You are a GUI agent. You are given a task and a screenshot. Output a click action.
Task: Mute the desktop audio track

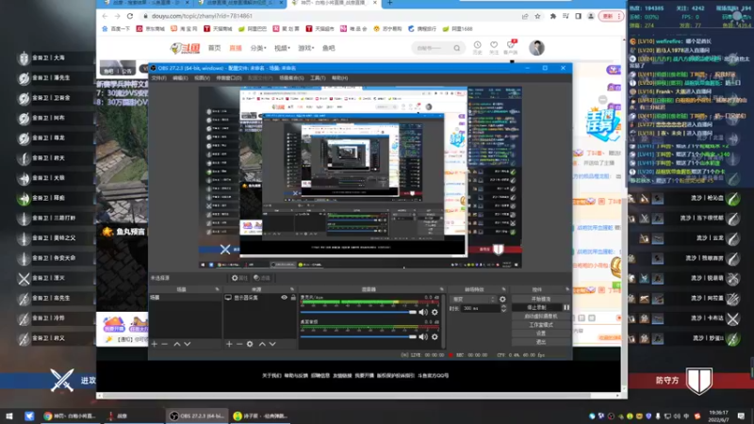point(423,337)
